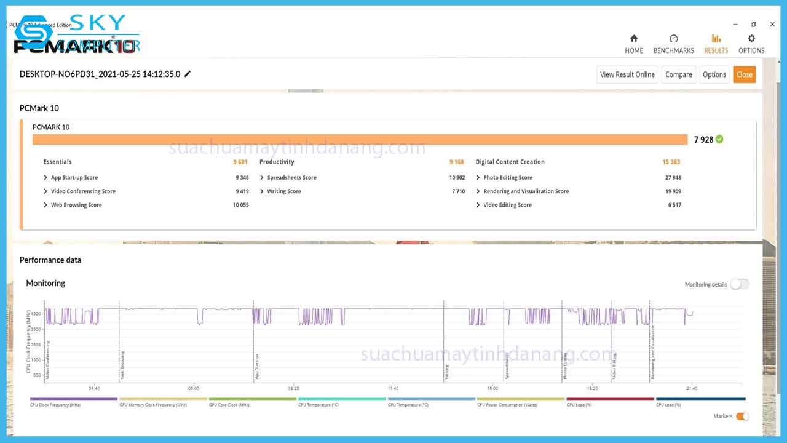Click the Performance data heading

pyautogui.click(x=50, y=260)
